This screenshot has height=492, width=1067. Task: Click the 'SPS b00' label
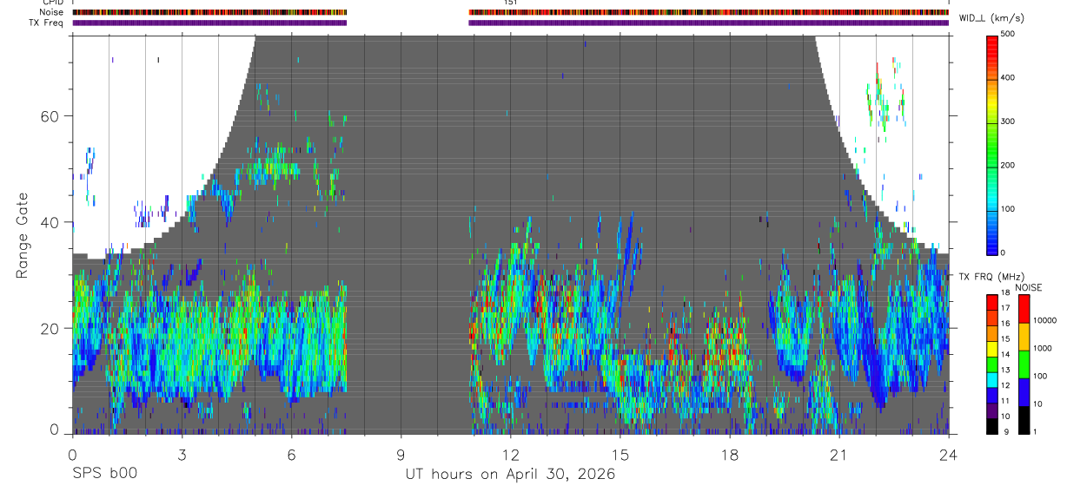pos(104,474)
